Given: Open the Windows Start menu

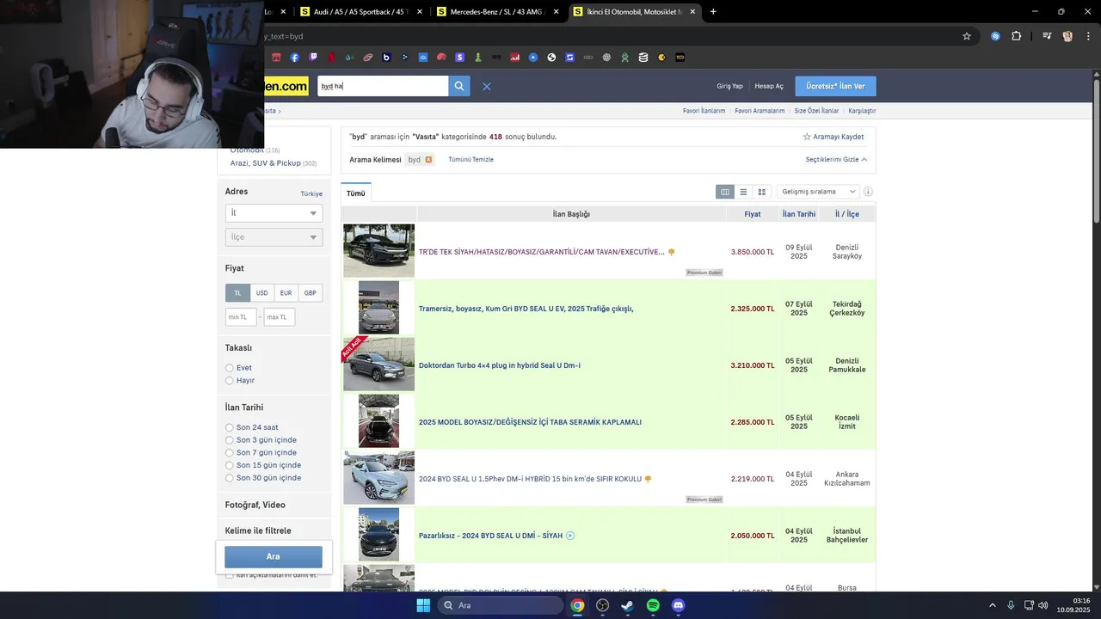Looking at the screenshot, I should (423, 605).
